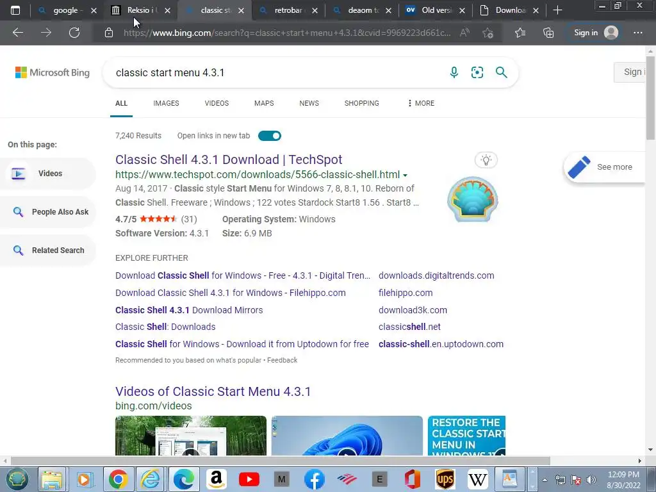Open UPS taskbar shortcut

click(445, 479)
